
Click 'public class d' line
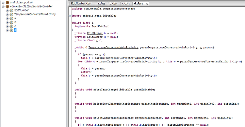pos(82,23)
